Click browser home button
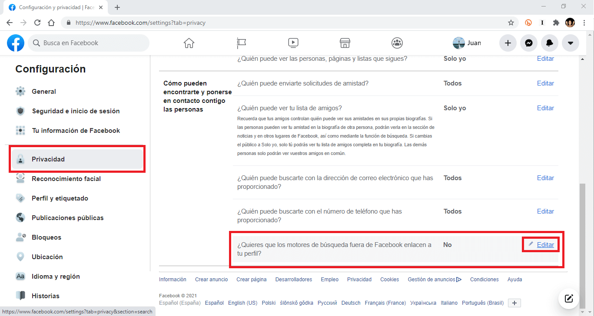 click(x=51, y=23)
